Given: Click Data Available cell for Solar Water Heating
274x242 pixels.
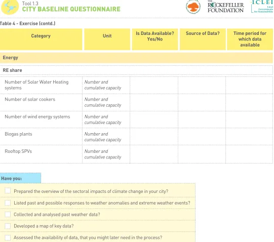Looking at the screenshot, I should [x=154, y=85].
